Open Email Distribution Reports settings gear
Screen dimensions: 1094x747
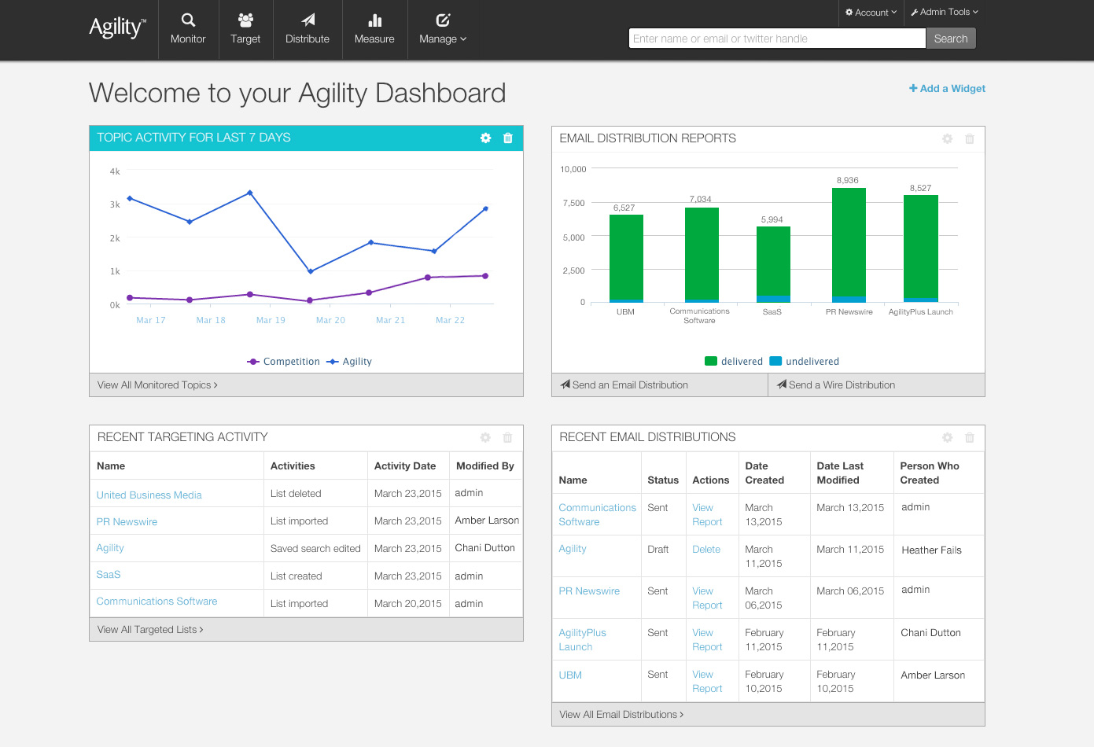tap(947, 139)
